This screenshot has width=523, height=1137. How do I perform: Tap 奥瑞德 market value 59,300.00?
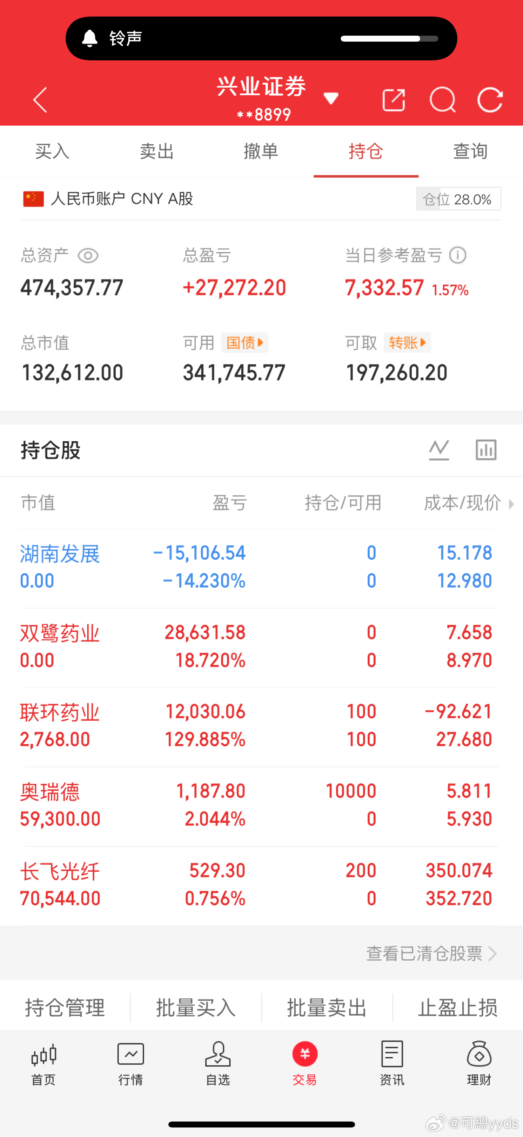coord(60,819)
